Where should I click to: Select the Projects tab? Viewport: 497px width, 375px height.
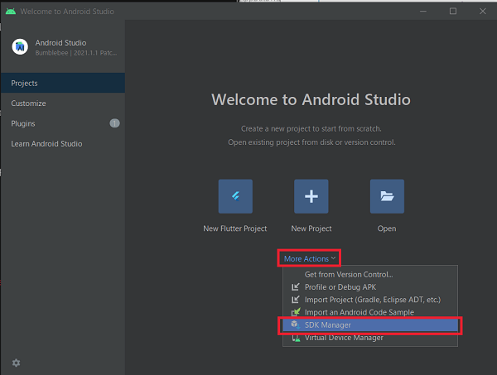pos(63,83)
